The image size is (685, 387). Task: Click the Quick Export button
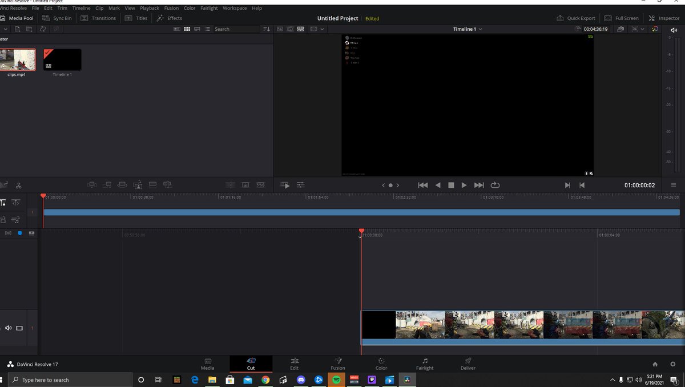pos(576,18)
